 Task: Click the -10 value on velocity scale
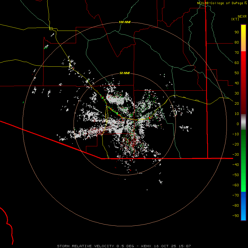(x=236, y=134)
